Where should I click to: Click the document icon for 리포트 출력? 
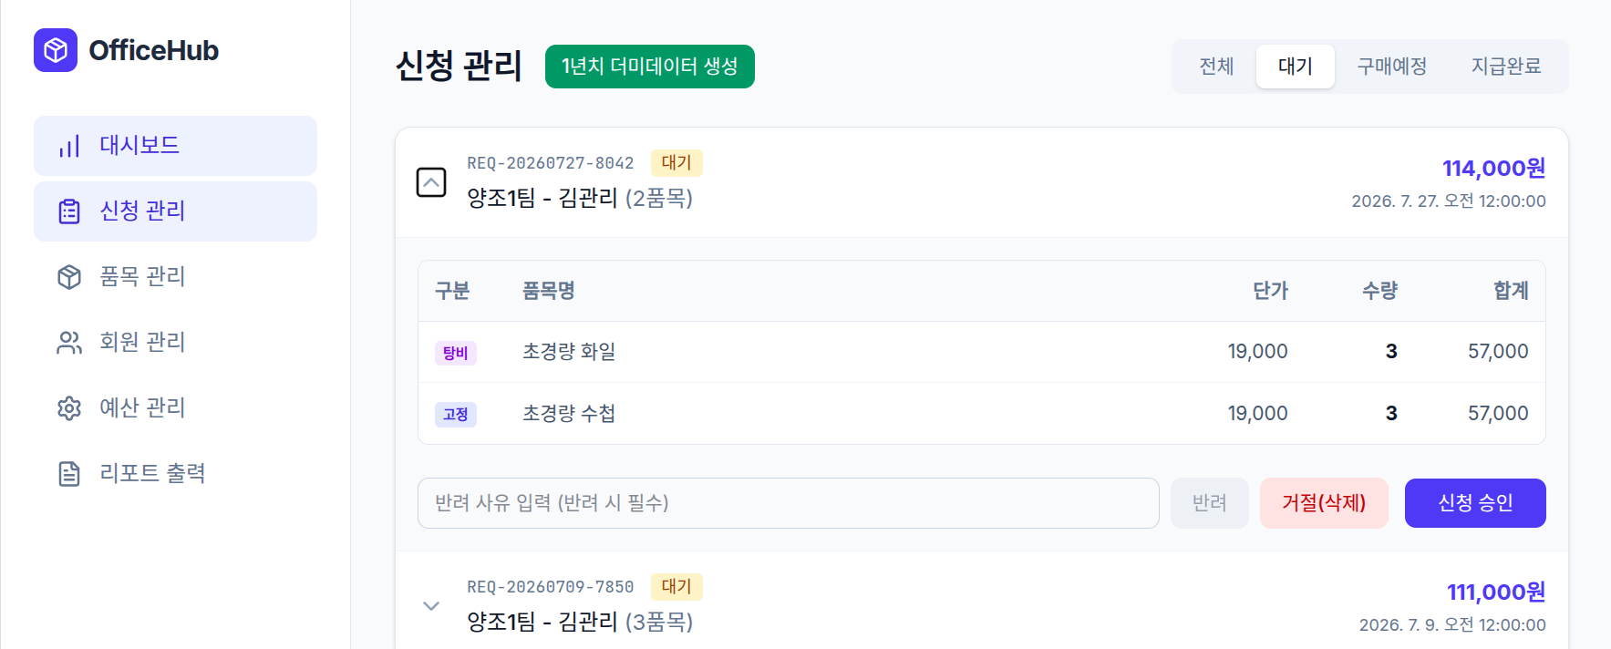tap(69, 474)
